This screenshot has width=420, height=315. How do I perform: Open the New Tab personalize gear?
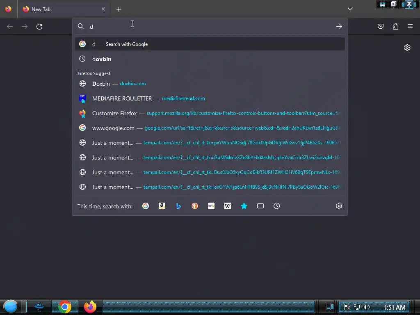click(x=407, y=48)
